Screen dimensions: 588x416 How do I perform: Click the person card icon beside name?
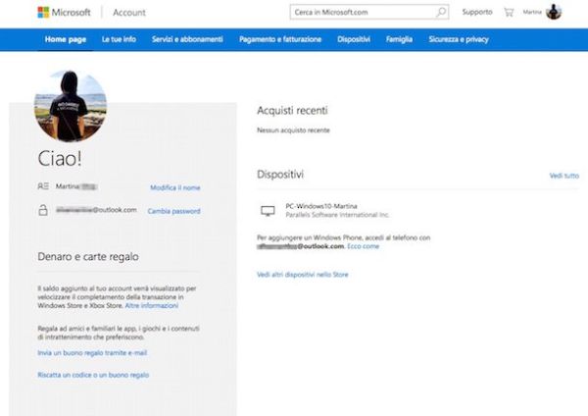click(42, 185)
